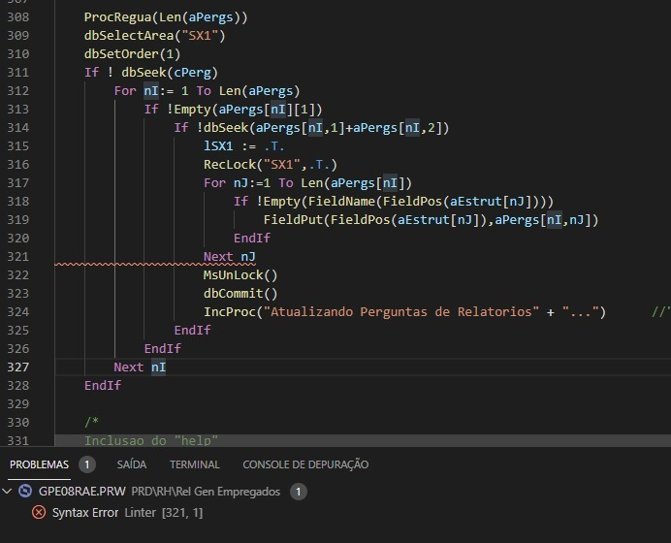The width and height of the screenshot is (671, 543).
Task: Click 'EndIf' on line 320
Action: (252, 238)
